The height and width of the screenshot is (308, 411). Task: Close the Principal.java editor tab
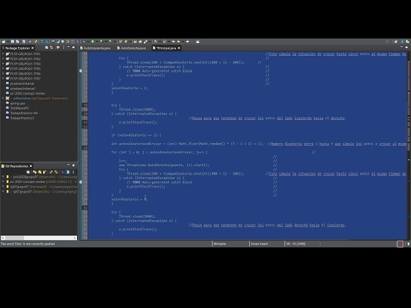(179, 48)
